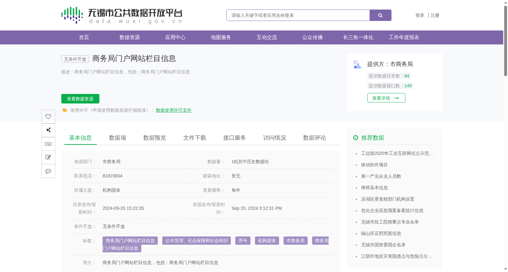Click the clock icon beside 推荐数据
The image size is (508, 272).
point(356,138)
